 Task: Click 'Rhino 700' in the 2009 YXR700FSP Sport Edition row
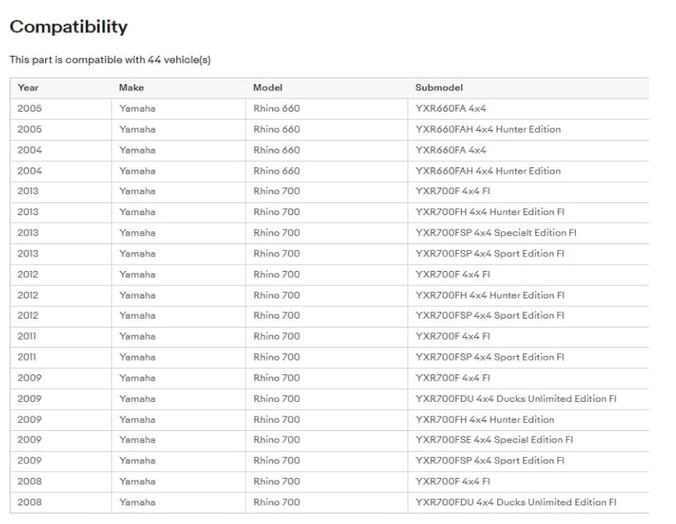coord(277,460)
